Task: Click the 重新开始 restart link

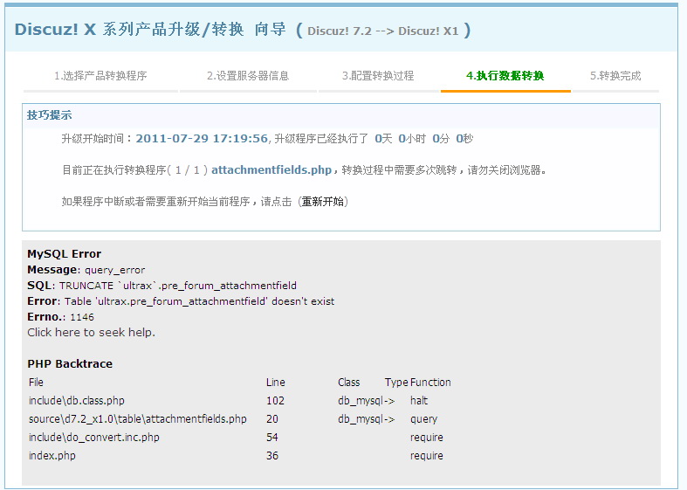Action: pos(323,202)
